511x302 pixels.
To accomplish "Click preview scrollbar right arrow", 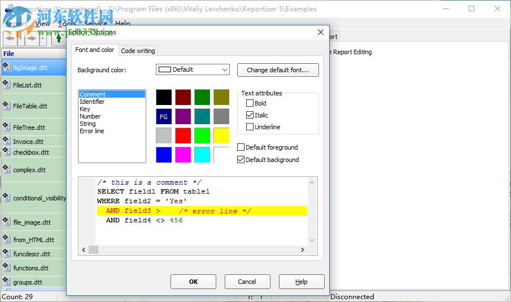I will [x=303, y=250].
